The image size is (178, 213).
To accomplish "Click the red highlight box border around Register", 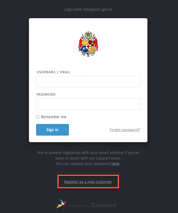I will 58,182.
